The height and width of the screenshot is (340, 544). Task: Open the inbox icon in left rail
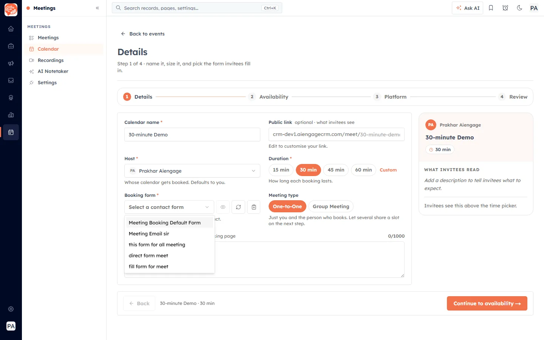[11, 80]
